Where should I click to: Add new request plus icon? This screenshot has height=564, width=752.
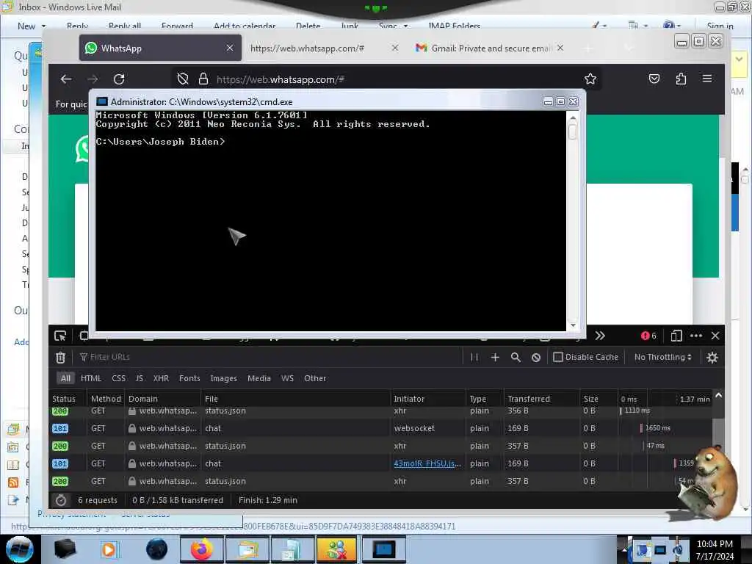tap(495, 358)
